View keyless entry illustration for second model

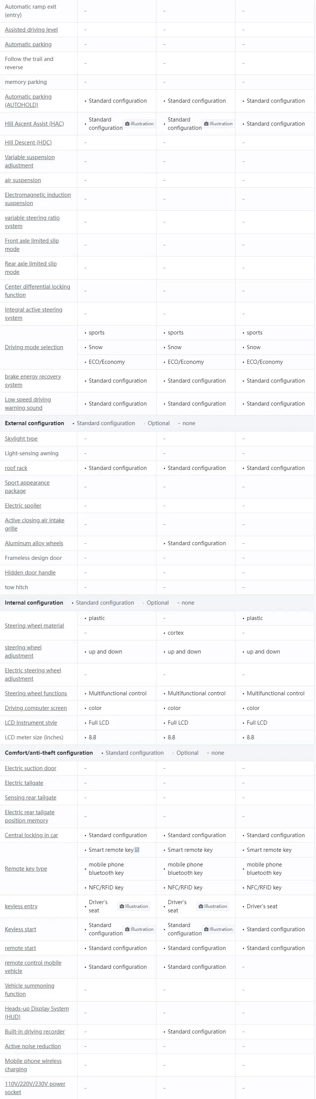tap(213, 906)
